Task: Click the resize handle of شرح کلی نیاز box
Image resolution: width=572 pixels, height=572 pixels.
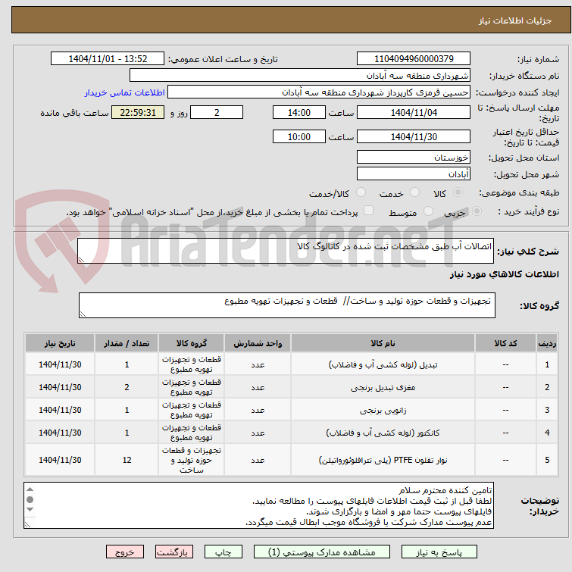Action: coord(81,260)
